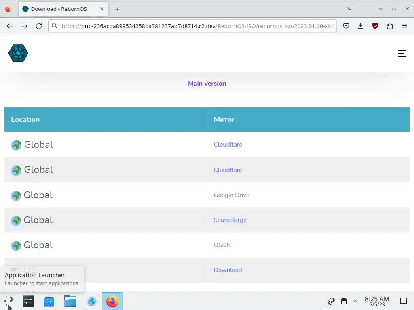The width and height of the screenshot is (414, 310).
Task: Click the globe icon in Google Drive row
Action: 16,196
